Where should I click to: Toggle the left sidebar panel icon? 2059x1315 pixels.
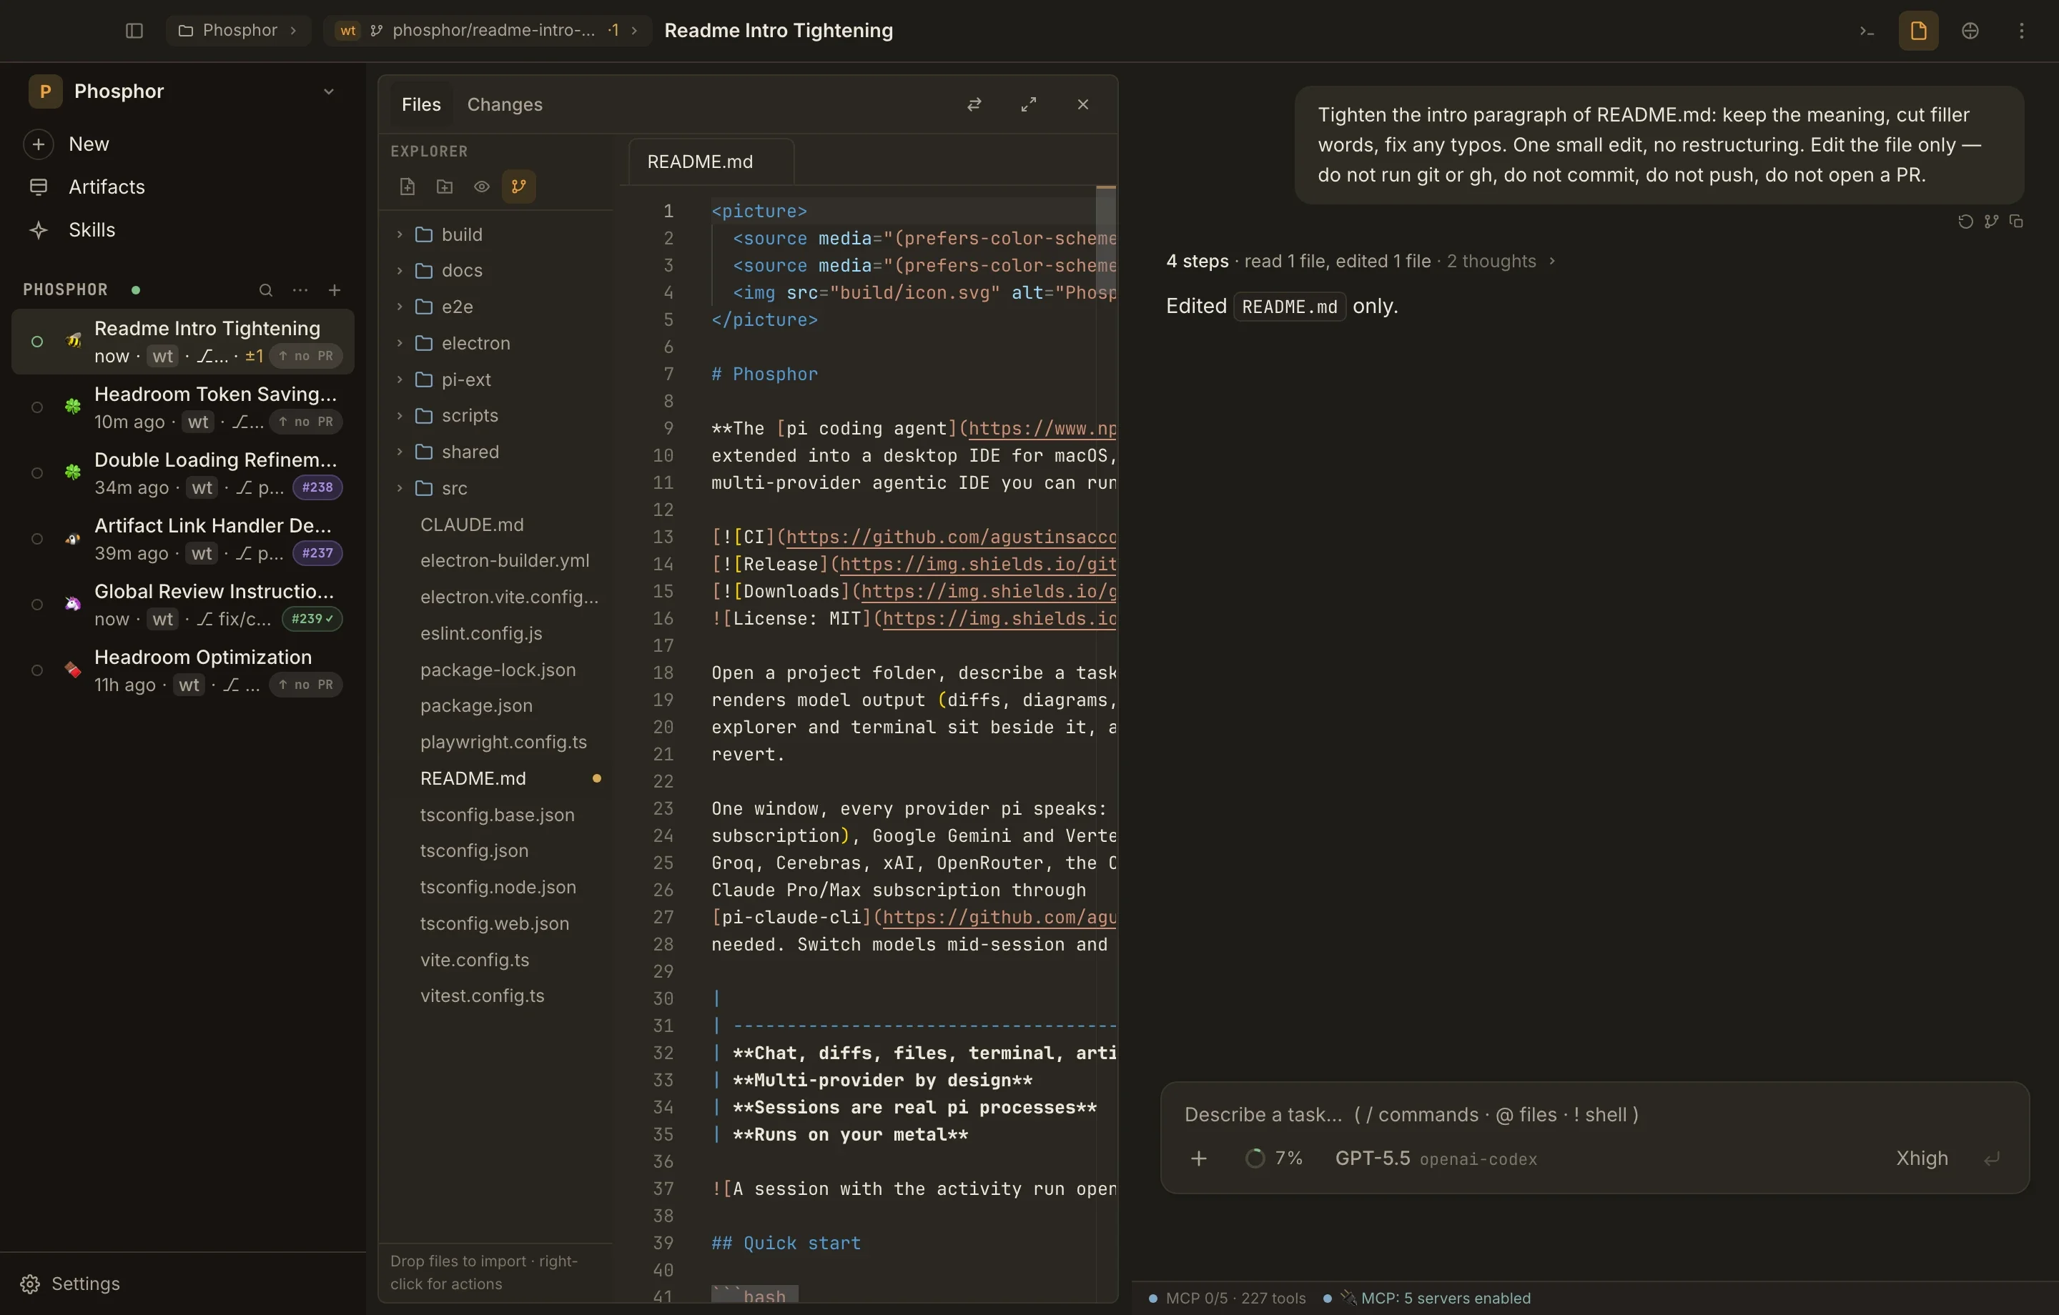[x=134, y=31]
